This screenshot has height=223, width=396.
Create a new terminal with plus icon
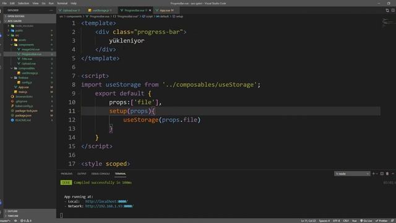374,173
